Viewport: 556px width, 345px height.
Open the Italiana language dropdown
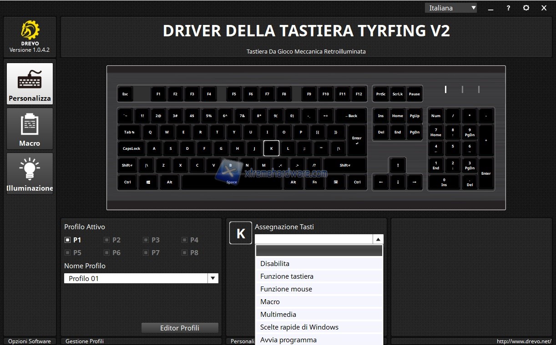pos(451,8)
